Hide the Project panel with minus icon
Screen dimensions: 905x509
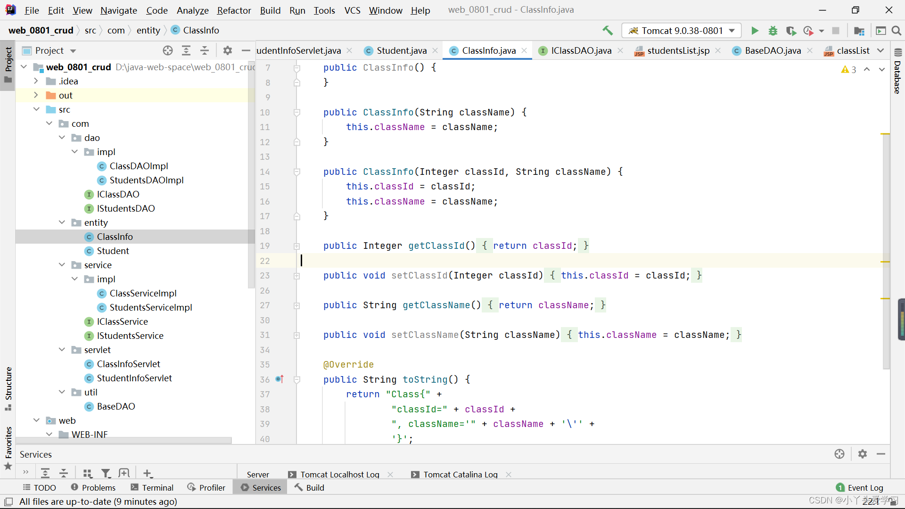tap(246, 50)
